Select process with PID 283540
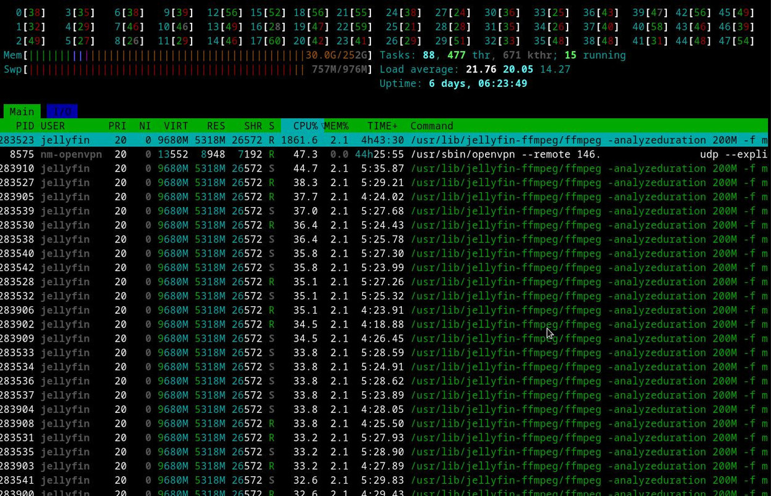The width and height of the screenshot is (771, 496). (x=384, y=254)
